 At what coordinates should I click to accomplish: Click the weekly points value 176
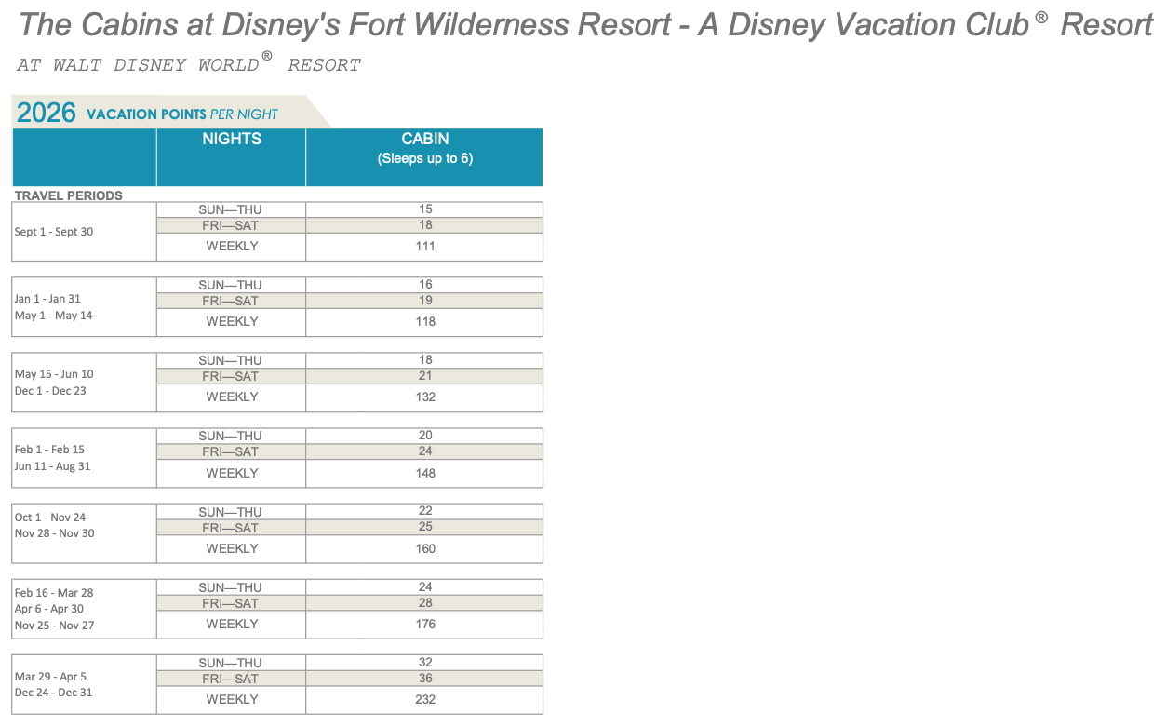[425, 625]
